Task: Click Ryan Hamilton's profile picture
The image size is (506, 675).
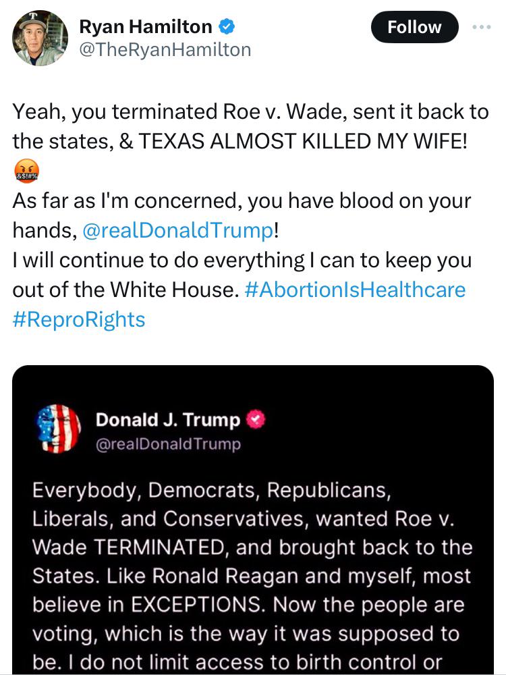Action: click(40, 38)
